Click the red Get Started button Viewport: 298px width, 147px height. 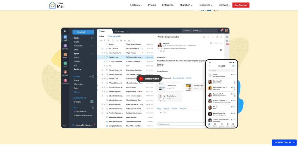tap(241, 5)
